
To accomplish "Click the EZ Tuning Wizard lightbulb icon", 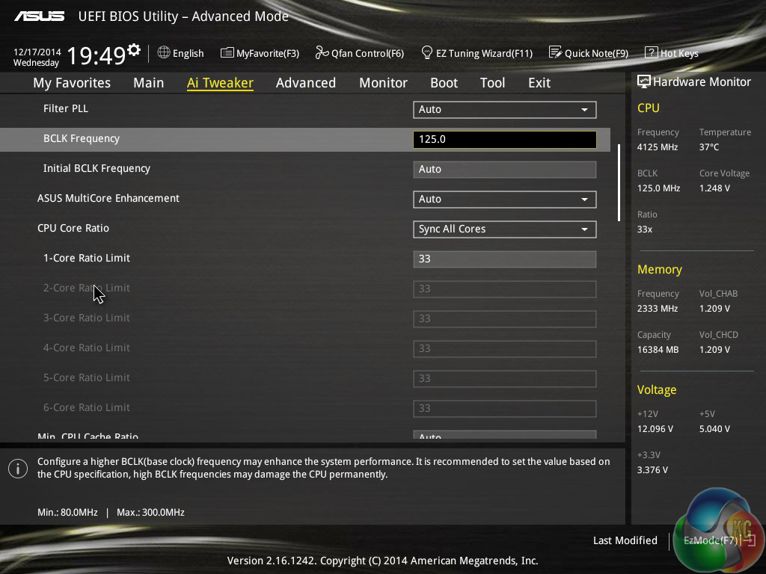I will (x=427, y=52).
